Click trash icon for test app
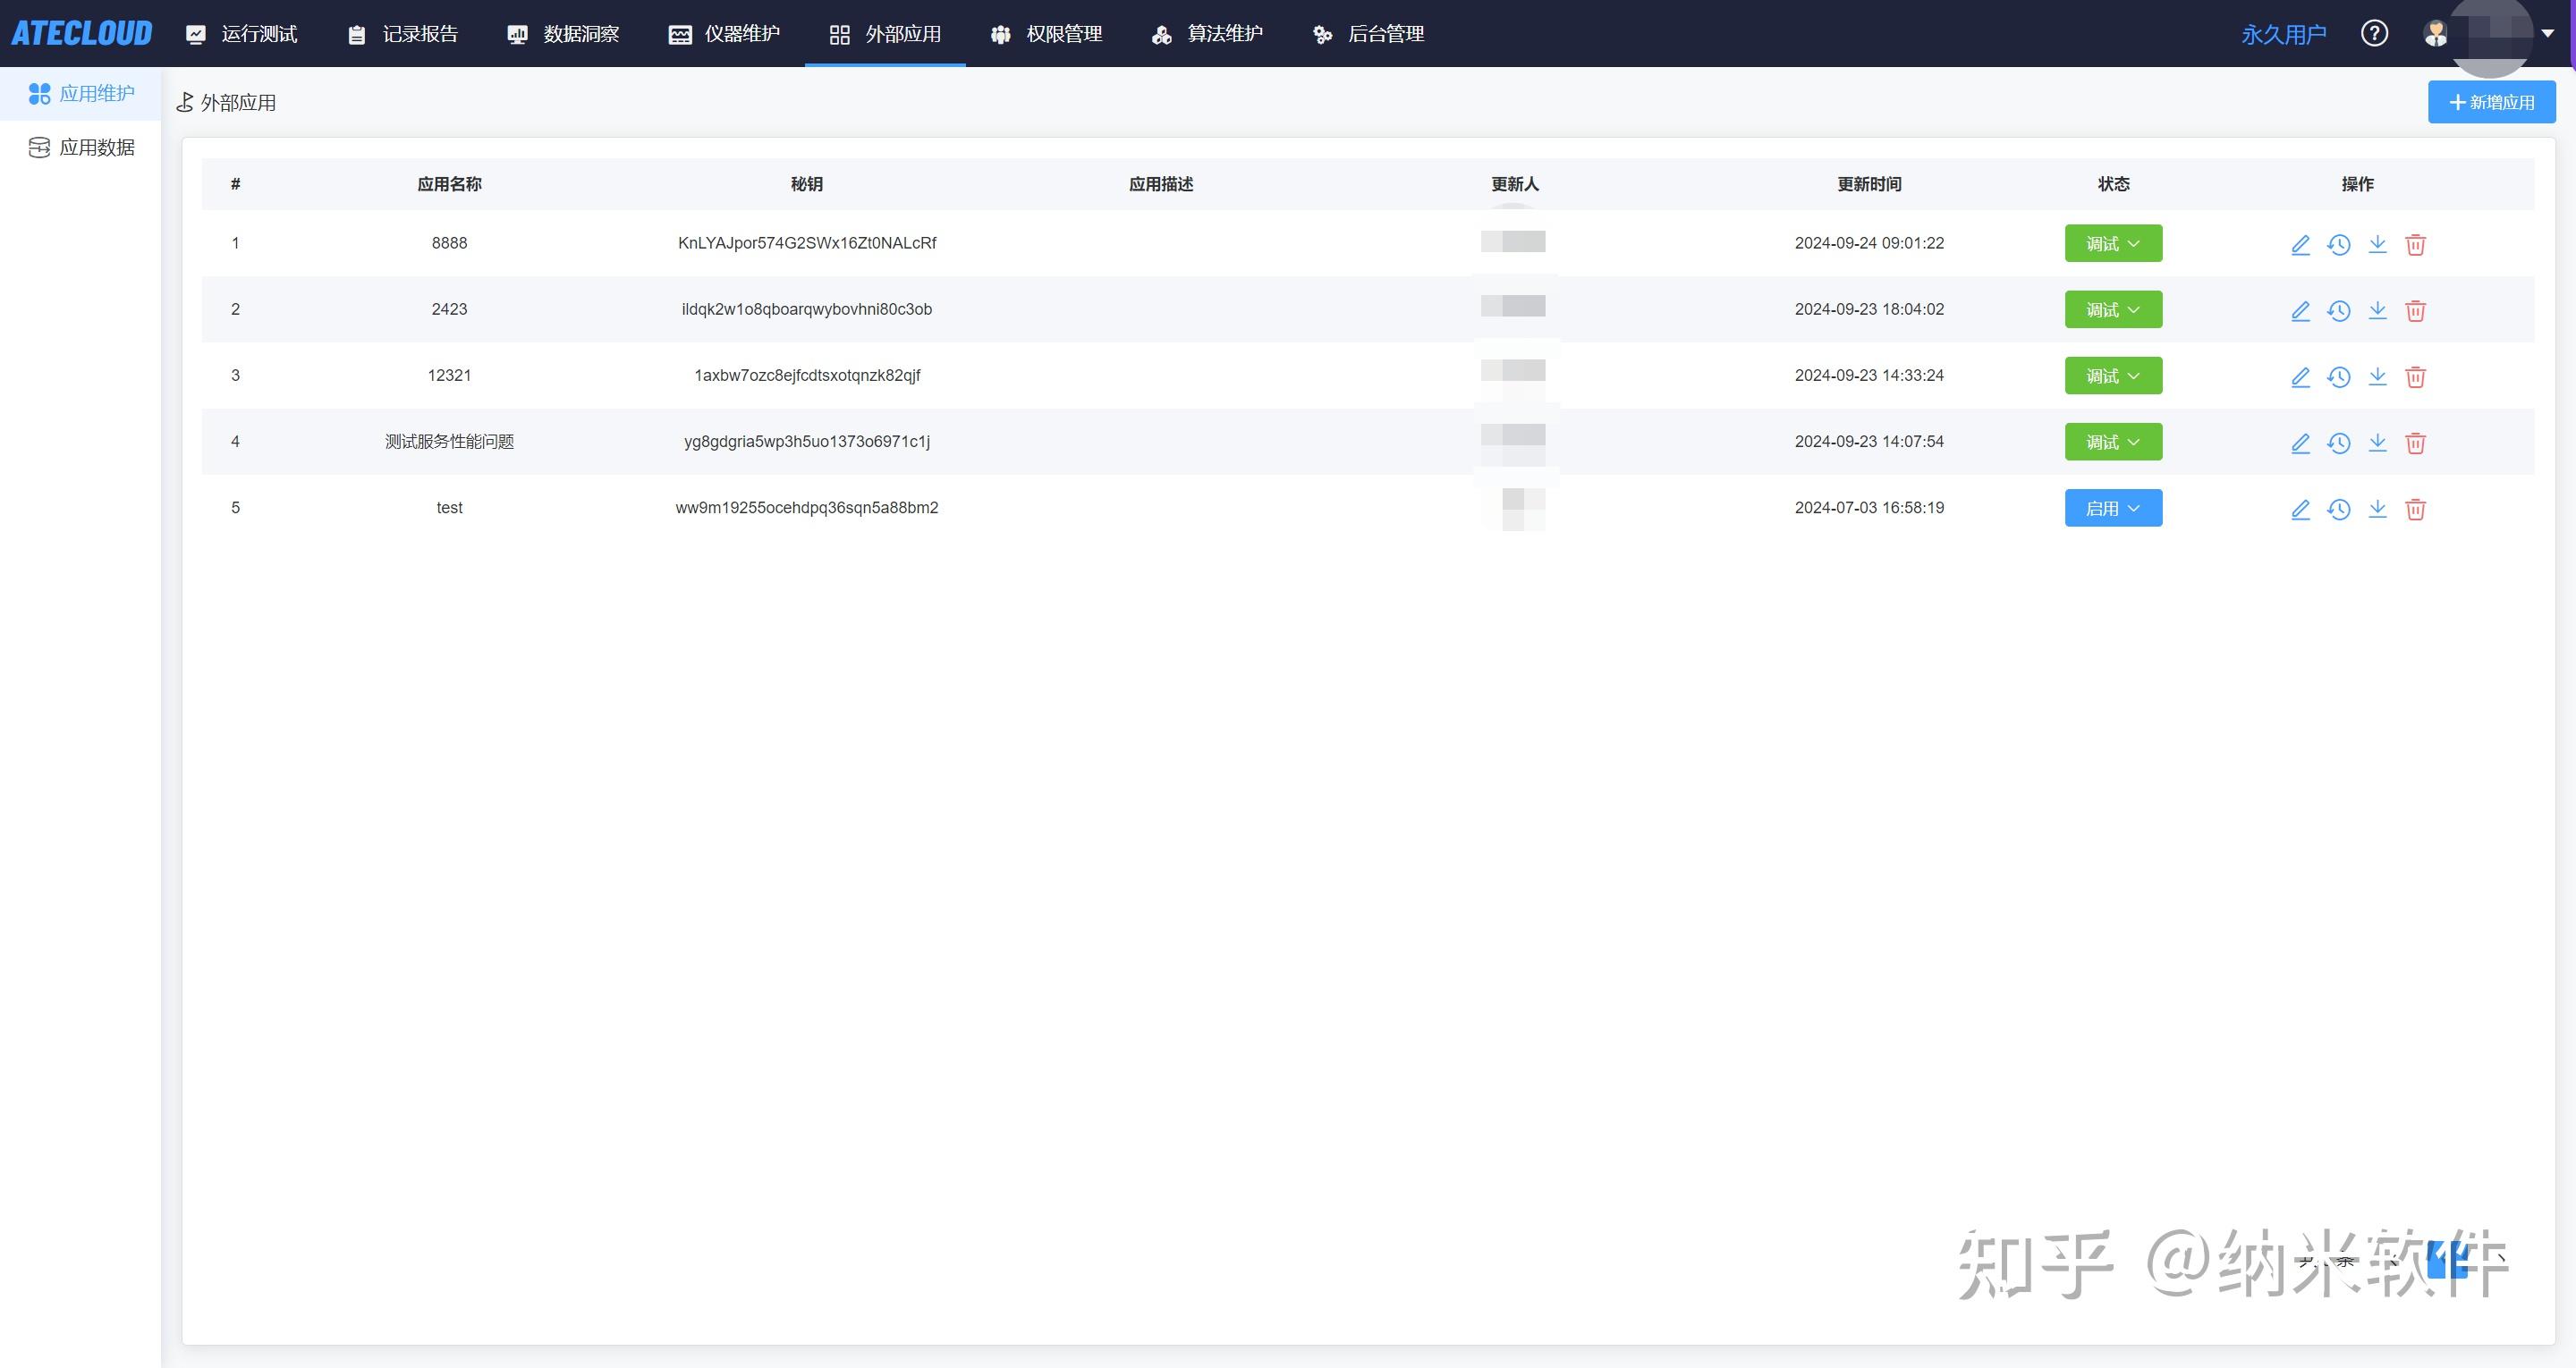 (x=2415, y=508)
